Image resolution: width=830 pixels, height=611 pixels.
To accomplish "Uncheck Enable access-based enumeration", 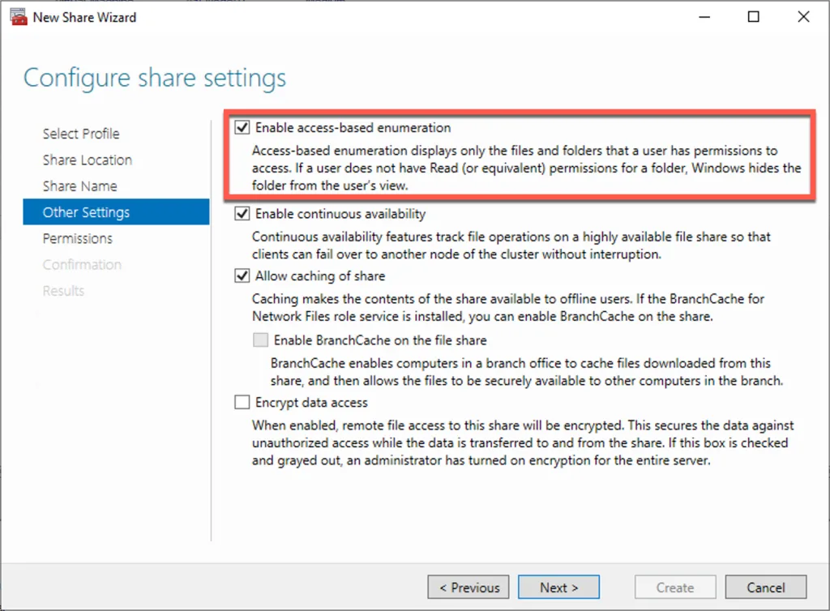I will [x=242, y=127].
